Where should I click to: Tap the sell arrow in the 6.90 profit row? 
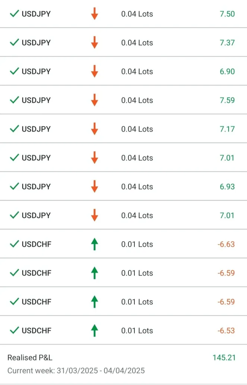point(95,72)
